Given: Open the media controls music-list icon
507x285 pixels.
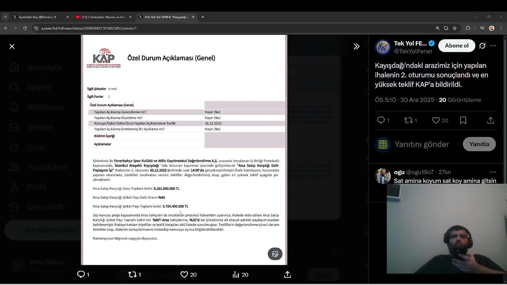Looking at the screenshot, I should click(x=482, y=28).
